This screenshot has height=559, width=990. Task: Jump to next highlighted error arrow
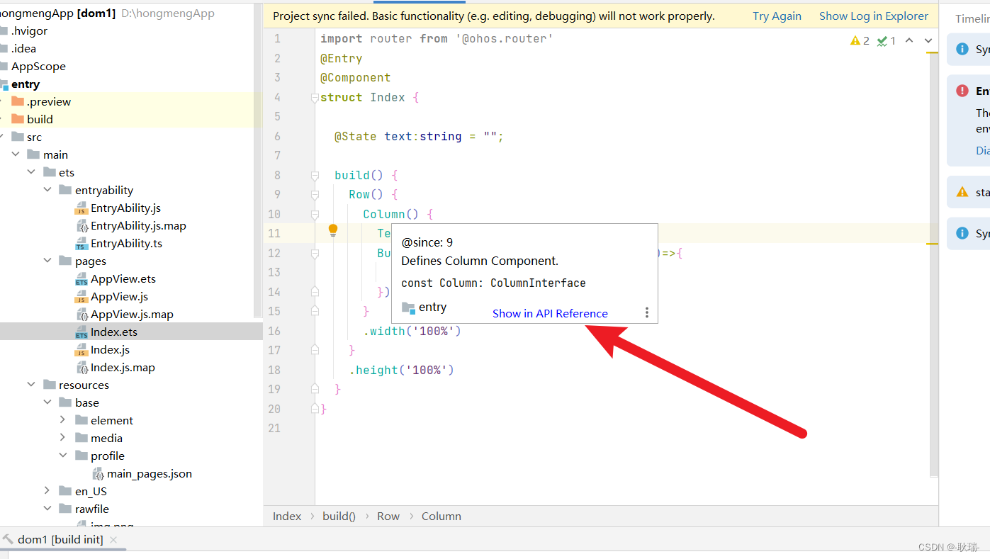[x=928, y=41]
